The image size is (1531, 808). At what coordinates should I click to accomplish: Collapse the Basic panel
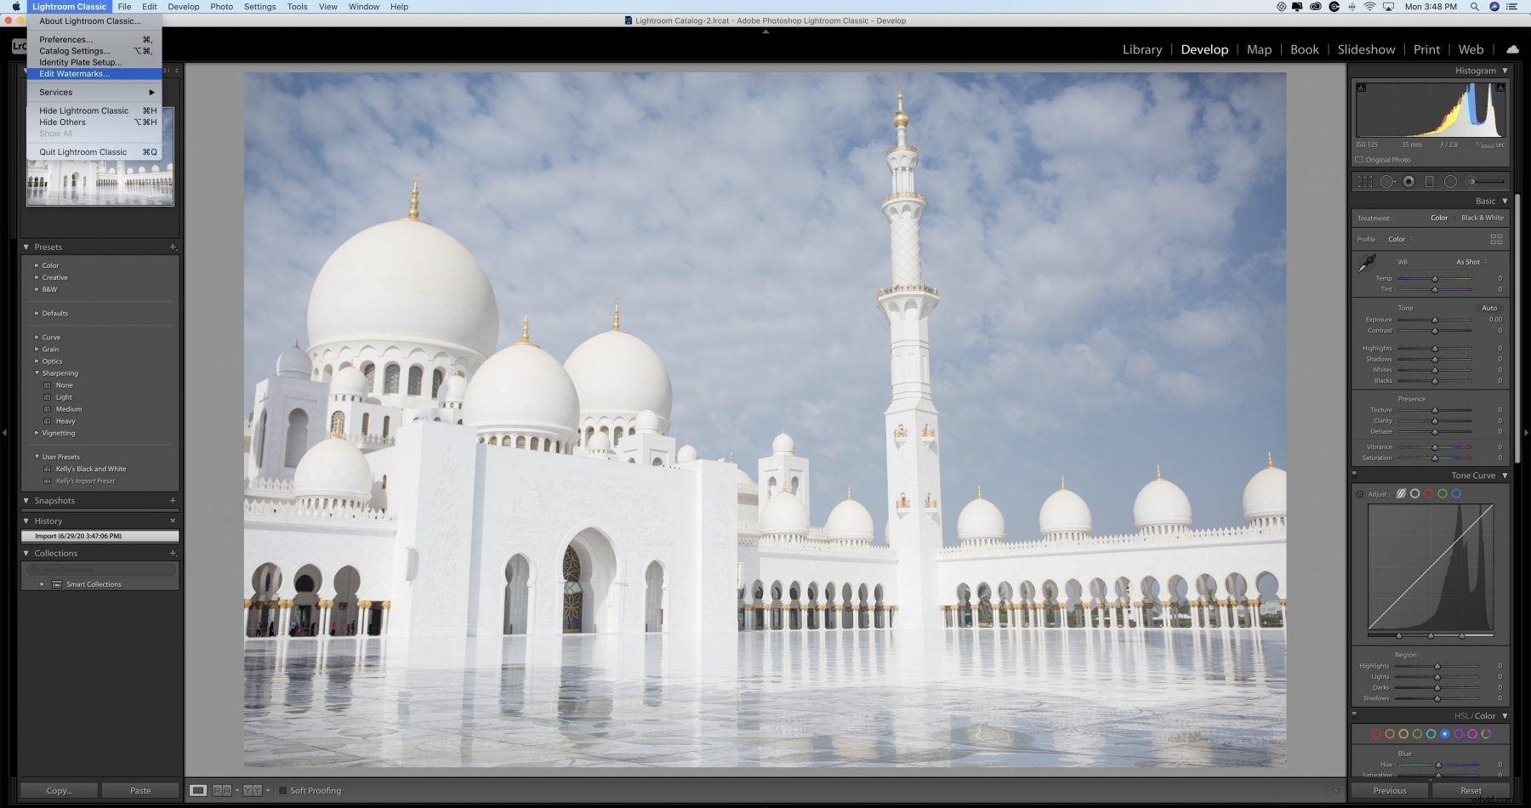[1504, 201]
